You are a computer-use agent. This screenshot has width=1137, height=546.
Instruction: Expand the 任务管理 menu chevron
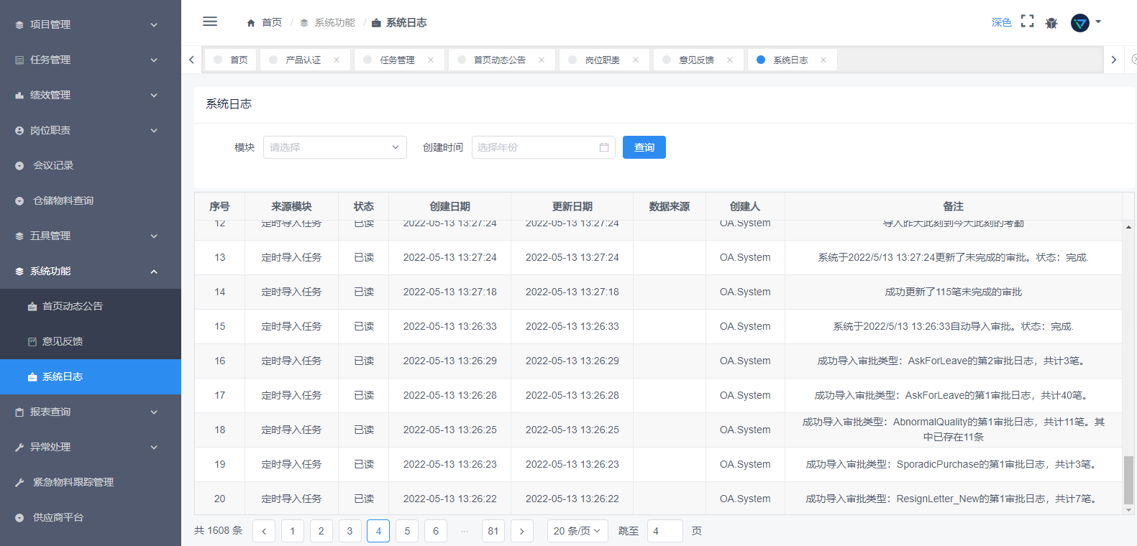(154, 60)
